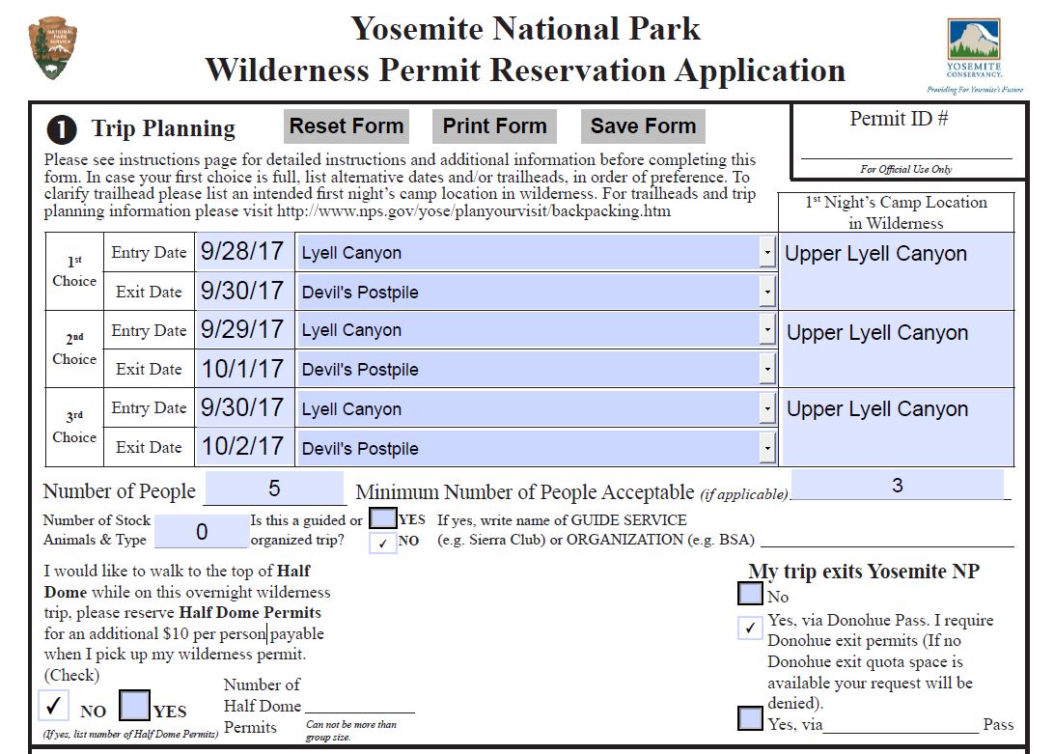Edit 1st choice entry date 9/28/17

point(244,252)
